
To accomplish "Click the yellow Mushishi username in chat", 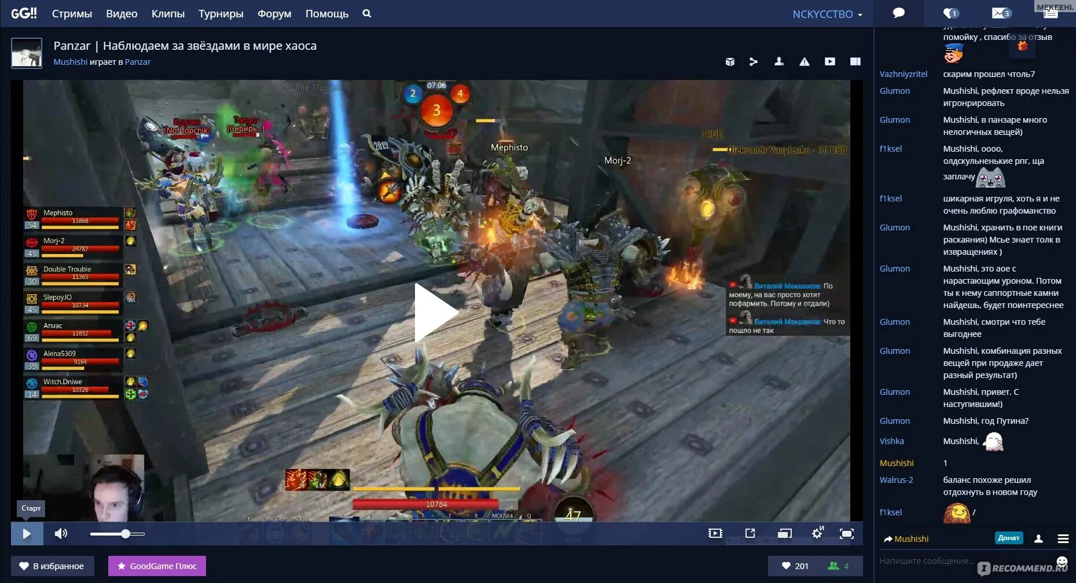I will point(897,463).
